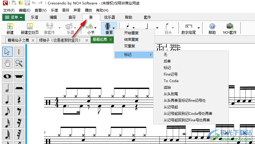Switch to the 套件 ribbon tab
The image size is (255, 144).
(x=147, y=17)
